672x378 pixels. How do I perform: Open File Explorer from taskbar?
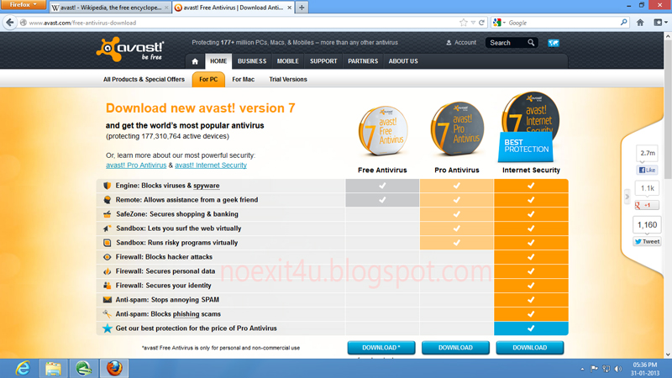point(53,369)
